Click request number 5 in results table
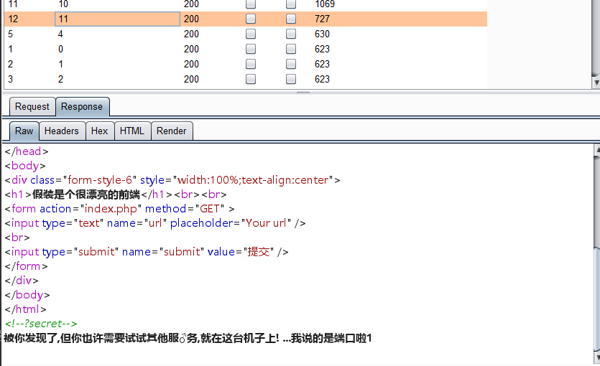Screen dimensions: 600x366 pos(10,34)
